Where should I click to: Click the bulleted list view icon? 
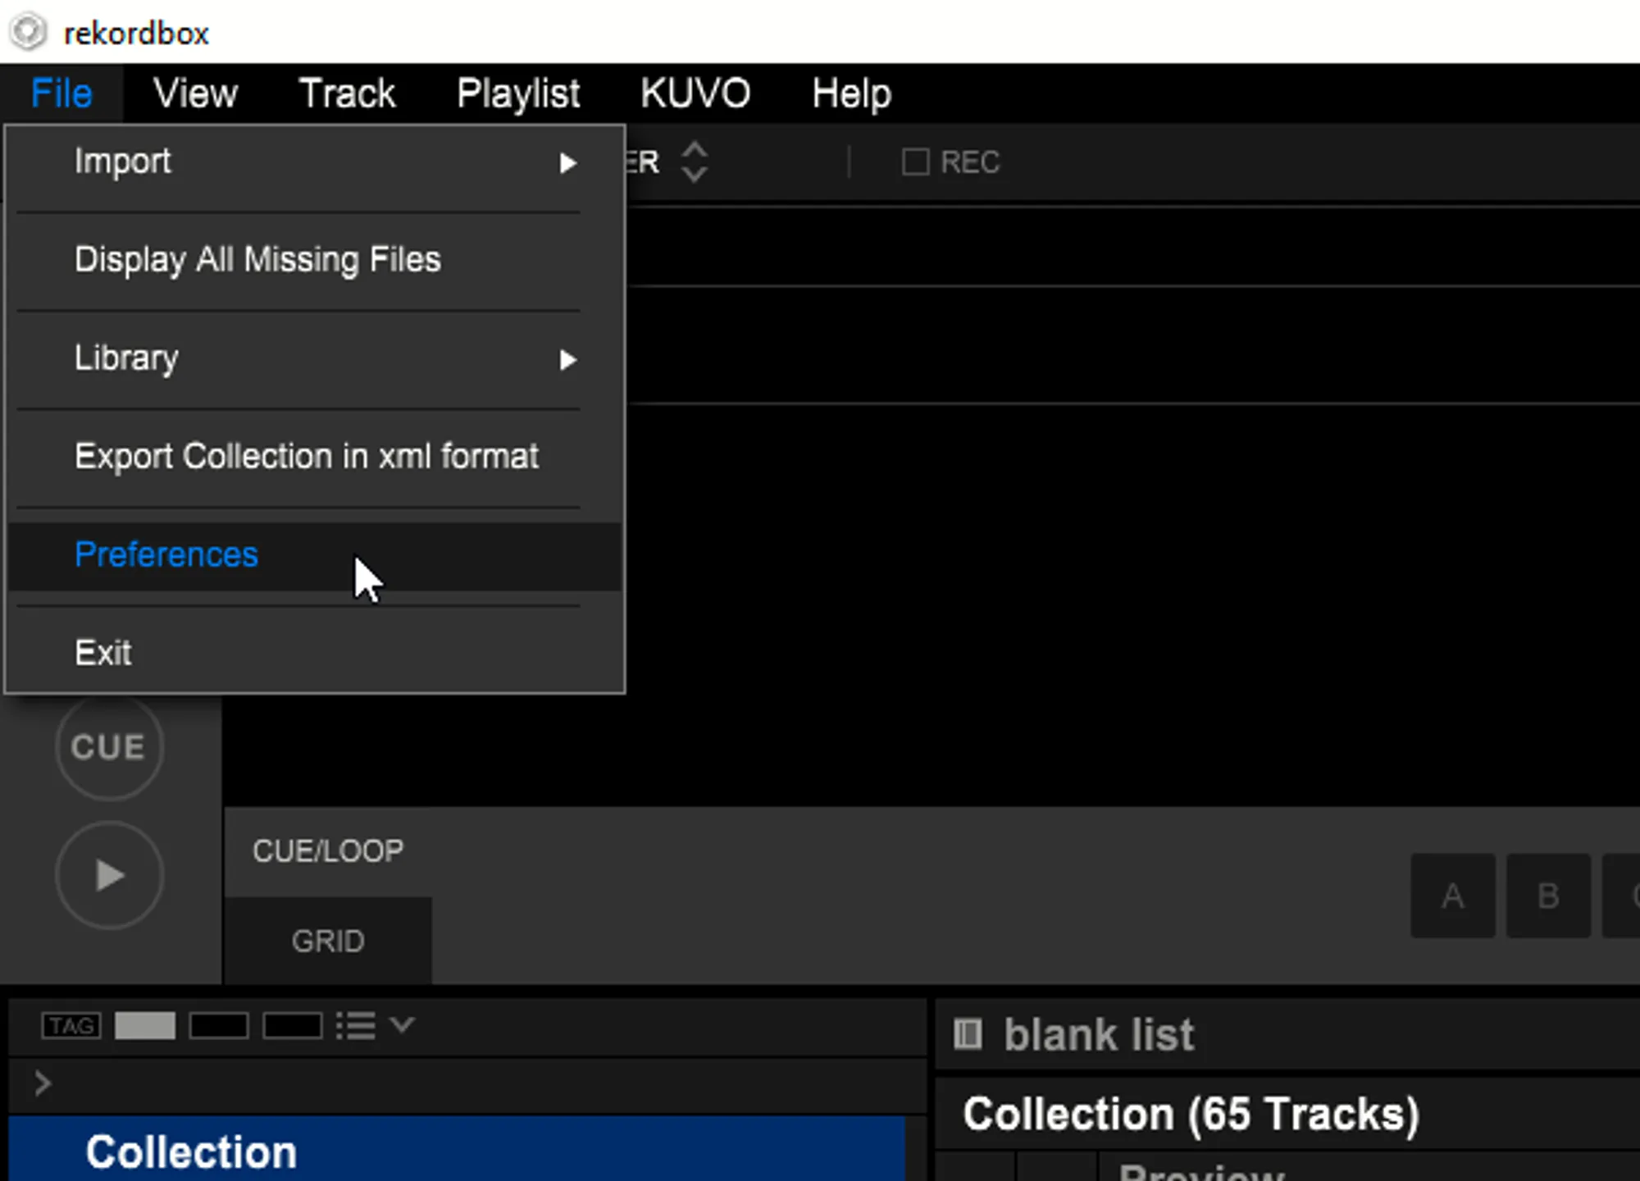(356, 1025)
